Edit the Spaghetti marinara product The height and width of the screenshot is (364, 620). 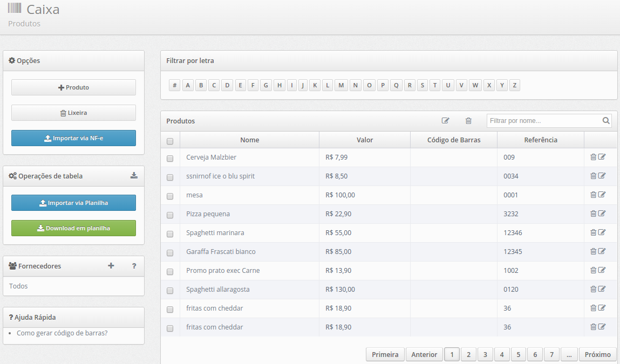pyautogui.click(x=602, y=232)
